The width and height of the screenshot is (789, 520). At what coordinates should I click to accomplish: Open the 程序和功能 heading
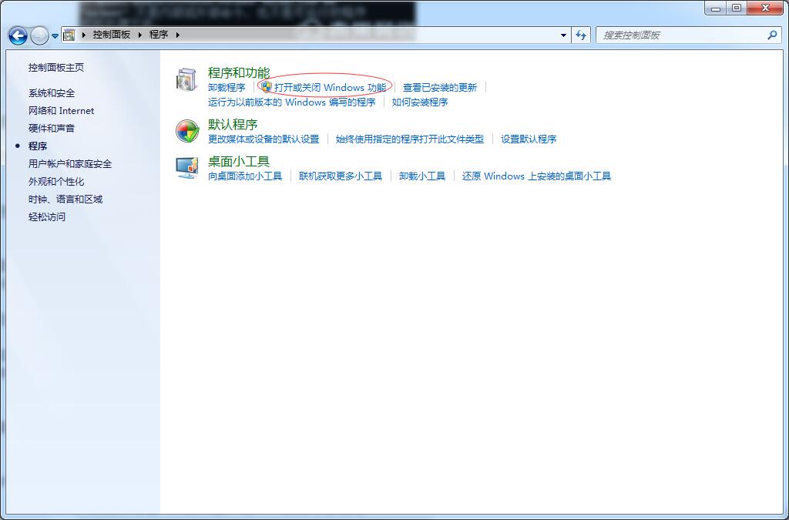[x=239, y=73]
